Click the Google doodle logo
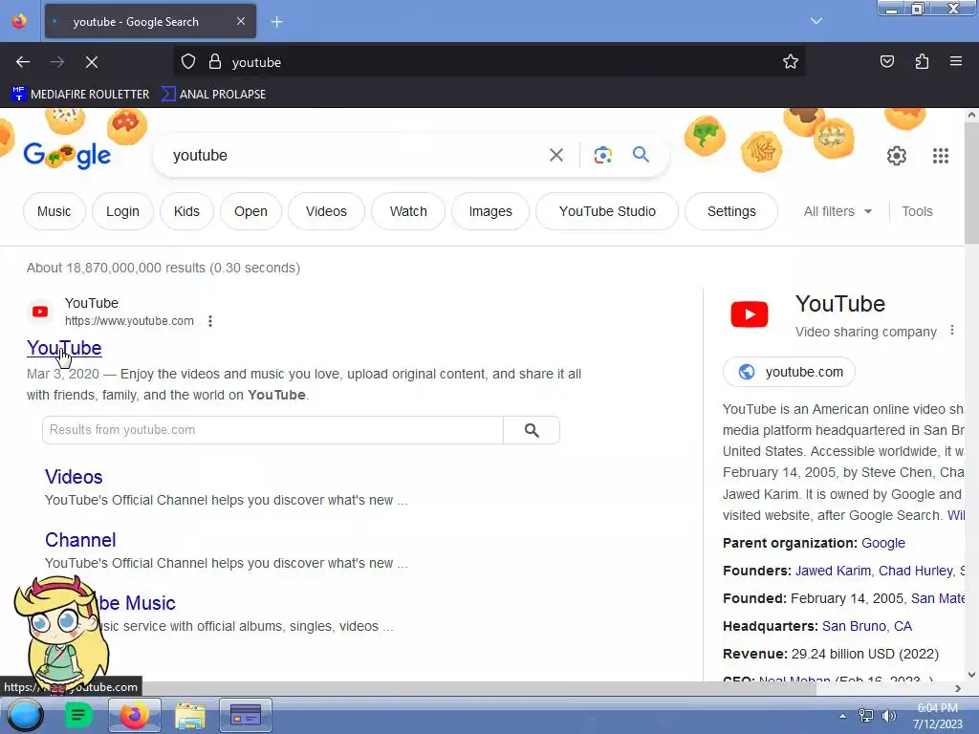 tap(68, 156)
